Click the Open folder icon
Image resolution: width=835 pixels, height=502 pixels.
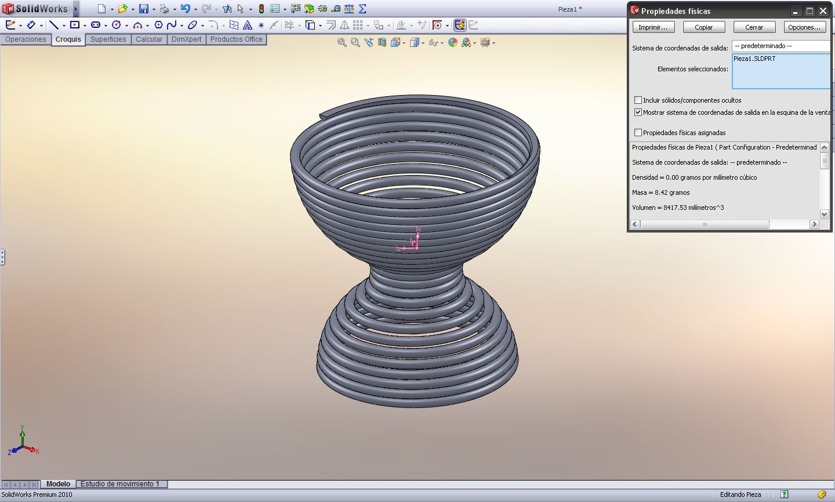coord(122,9)
